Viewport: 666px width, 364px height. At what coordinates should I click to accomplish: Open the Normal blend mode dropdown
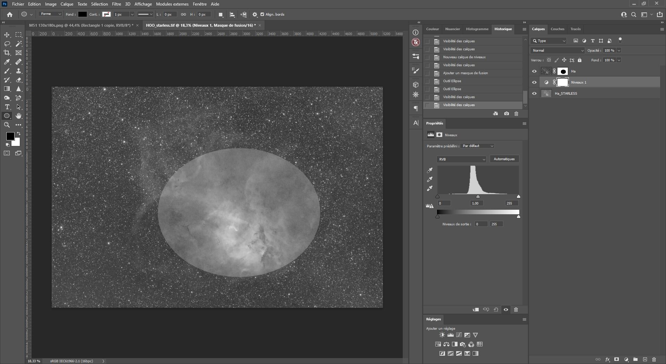pyautogui.click(x=558, y=51)
